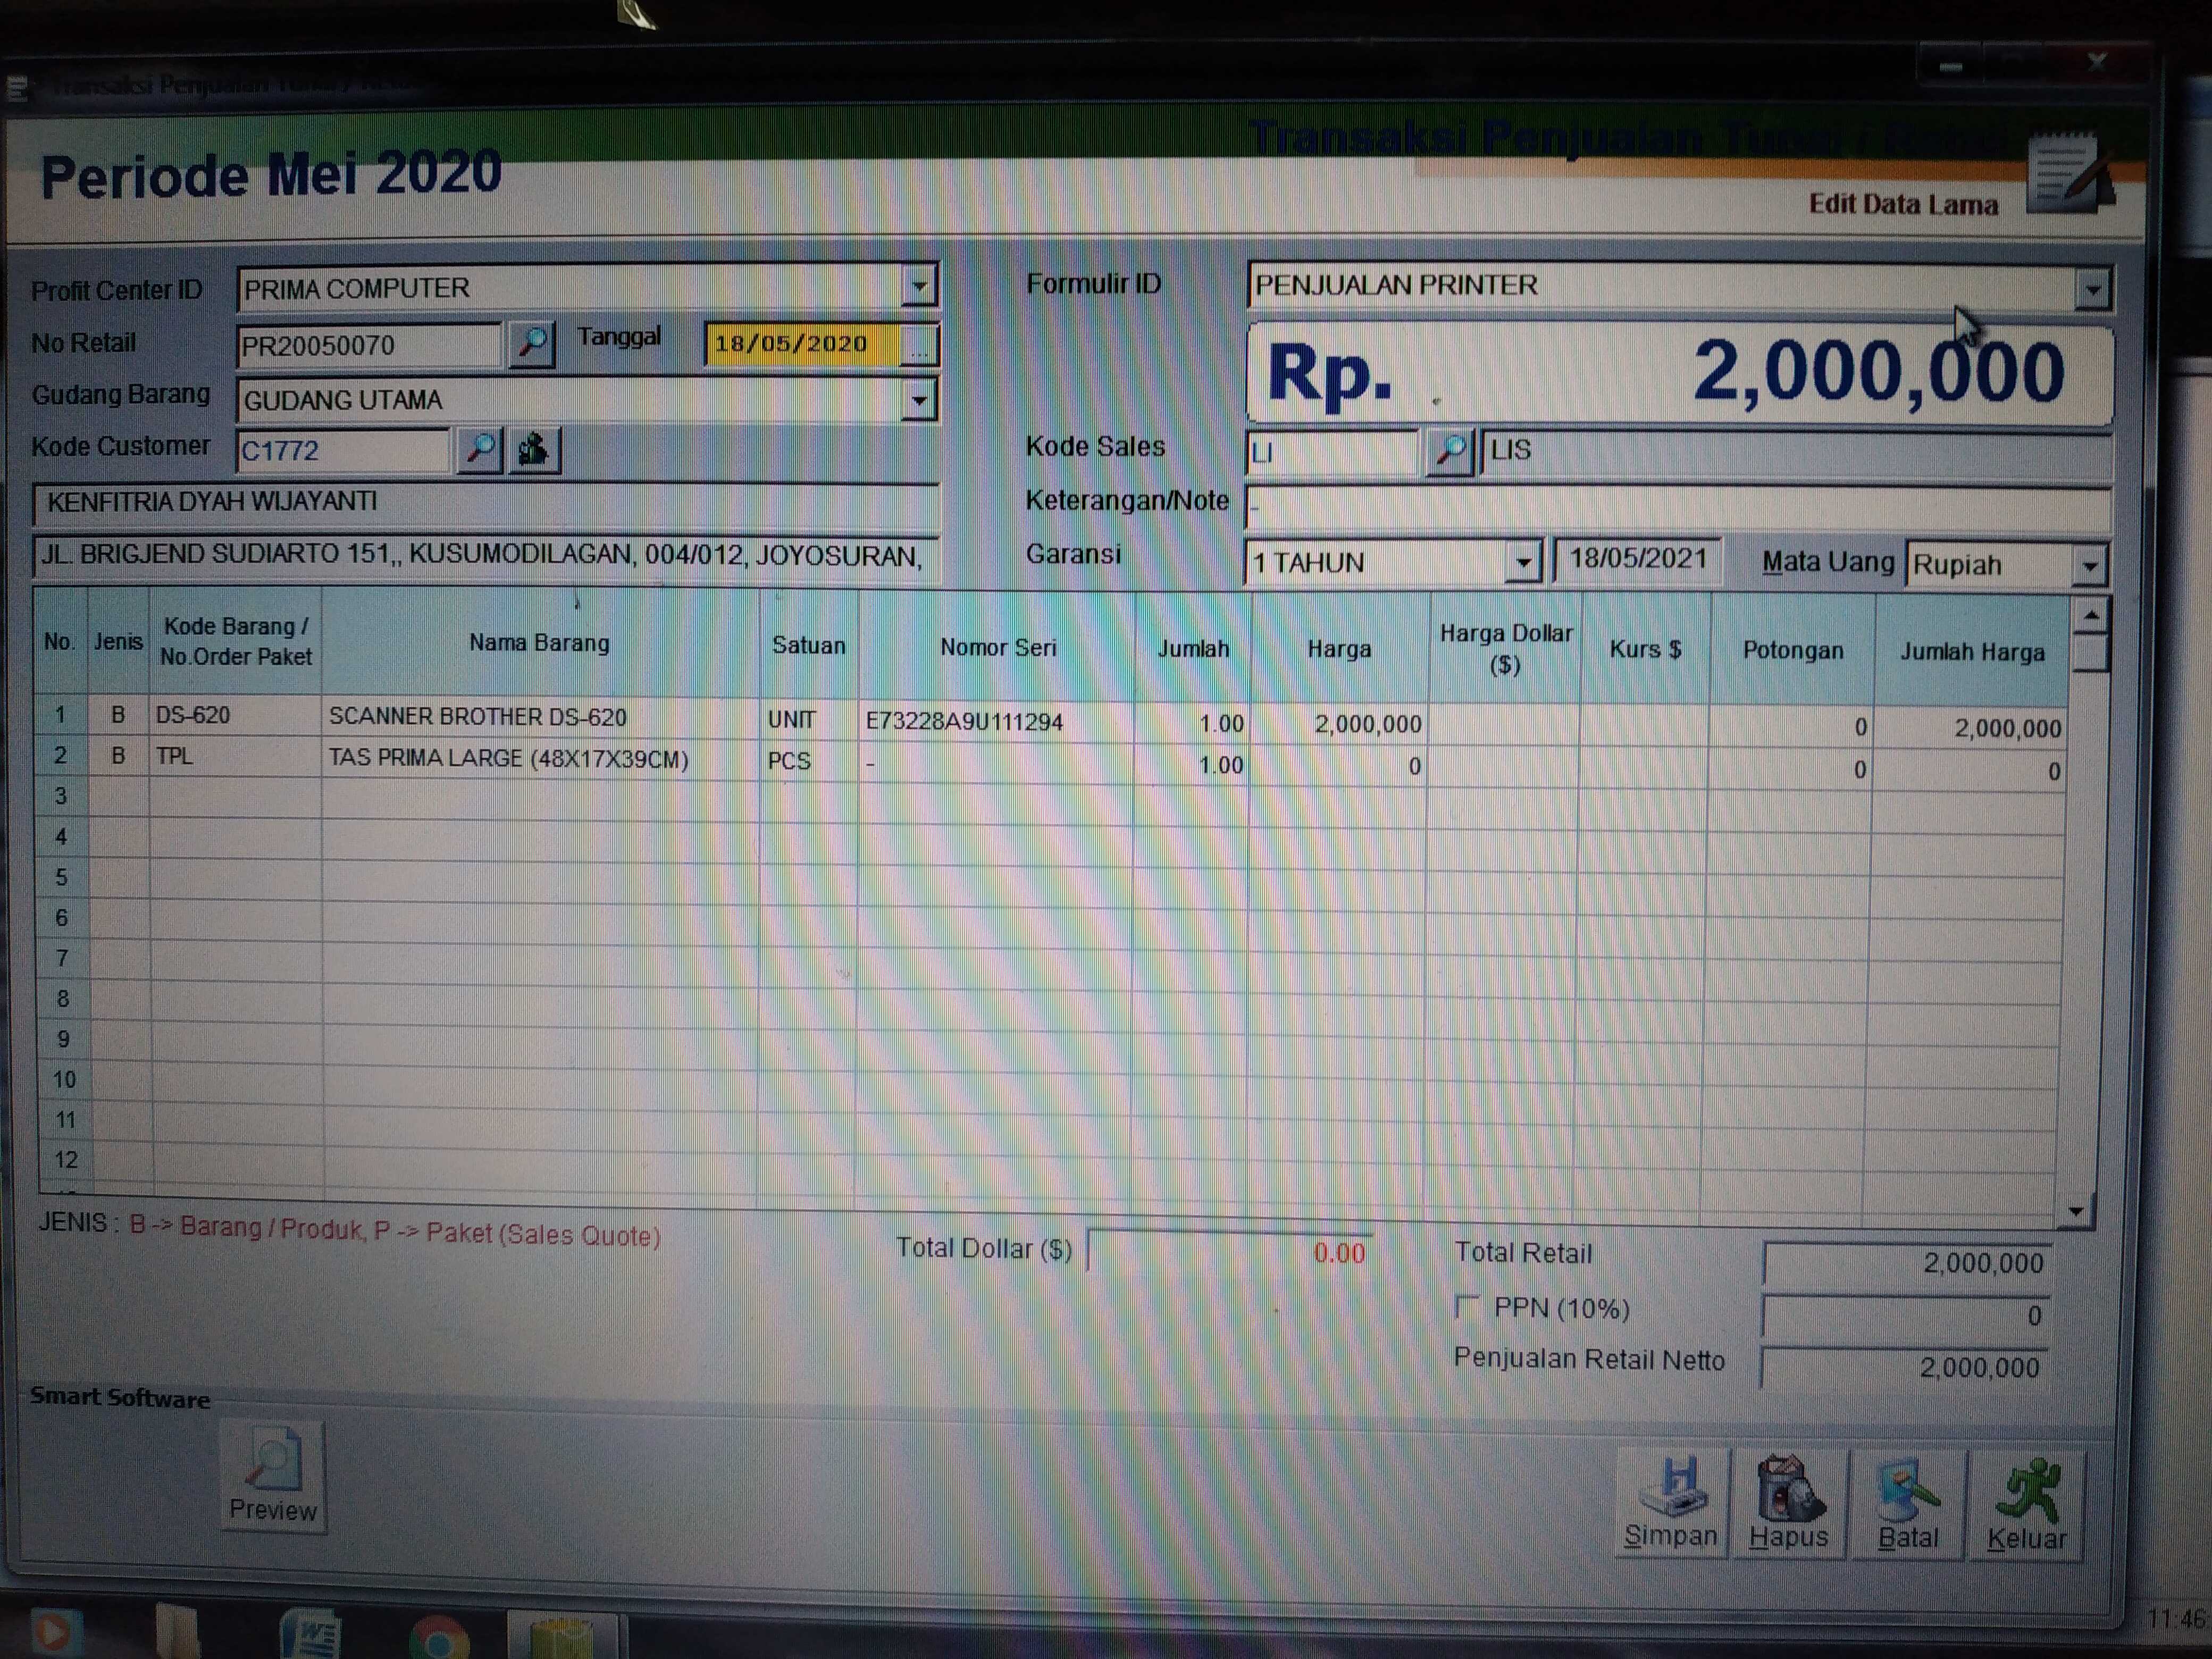Expand the Profit Center ID dropdown
The height and width of the screenshot is (1659, 2212).
[x=918, y=287]
